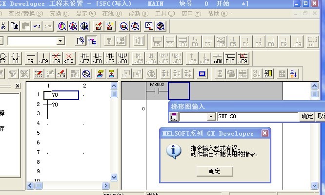Open the toolbar combo box dropdown
Screen dimensions: 325x195
[61, 41]
